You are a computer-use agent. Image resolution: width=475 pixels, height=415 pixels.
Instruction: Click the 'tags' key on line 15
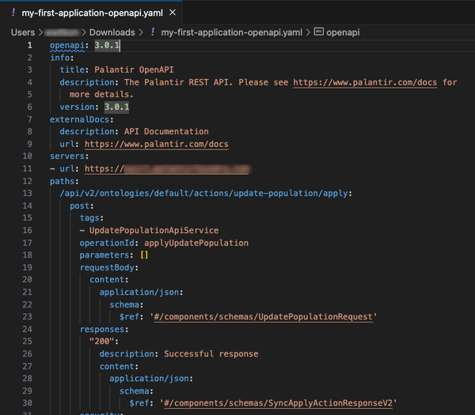click(x=89, y=218)
